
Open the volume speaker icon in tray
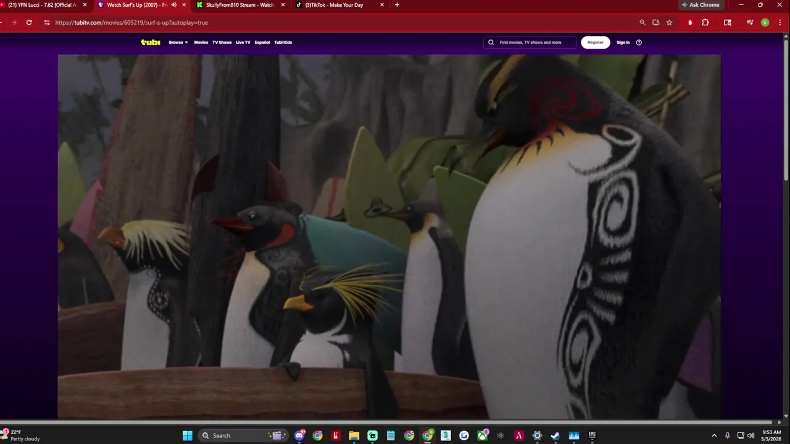coord(751,435)
